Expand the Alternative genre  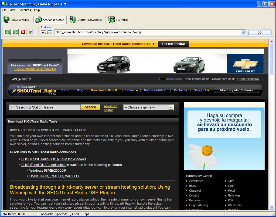tap(187, 181)
